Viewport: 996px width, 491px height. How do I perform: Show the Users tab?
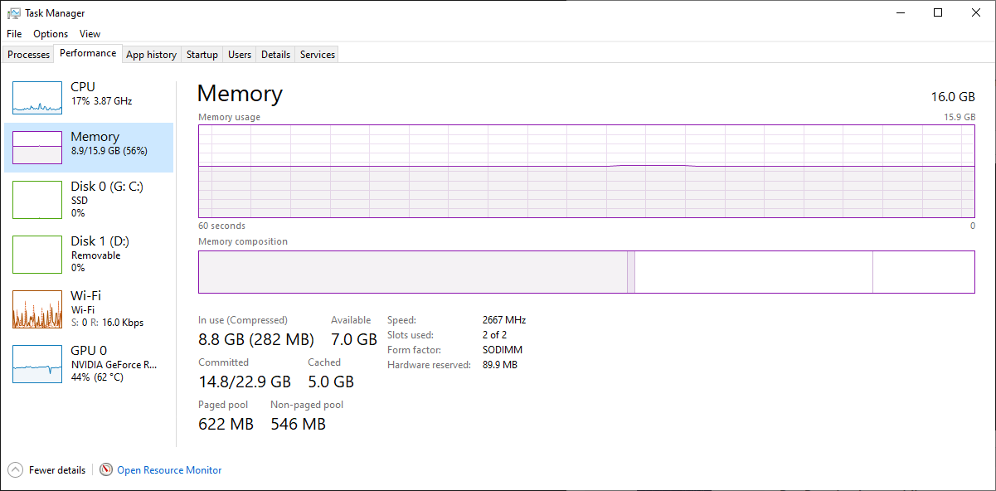tap(240, 55)
